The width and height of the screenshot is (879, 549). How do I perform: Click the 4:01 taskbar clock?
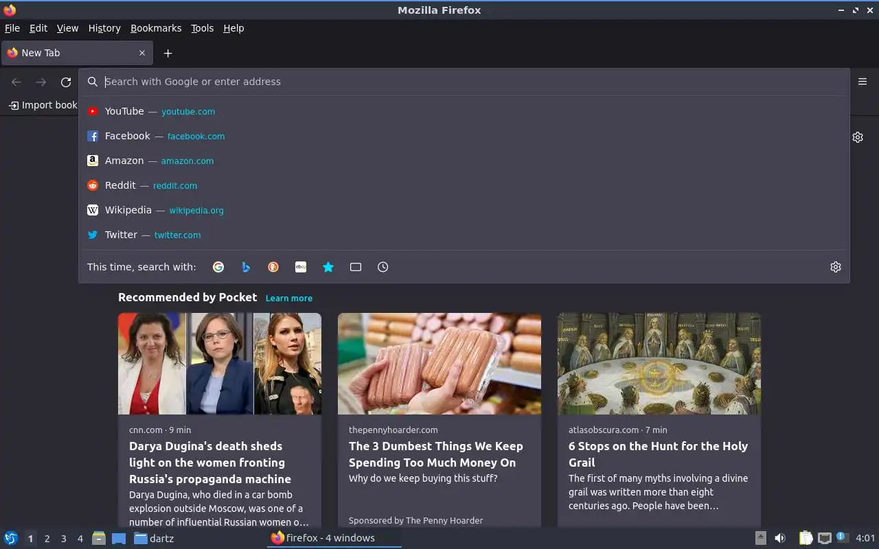point(865,538)
